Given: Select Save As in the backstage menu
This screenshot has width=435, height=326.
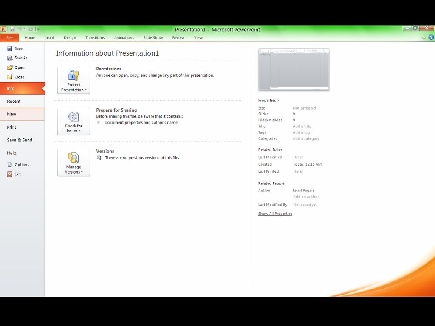Looking at the screenshot, I should [22, 58].
